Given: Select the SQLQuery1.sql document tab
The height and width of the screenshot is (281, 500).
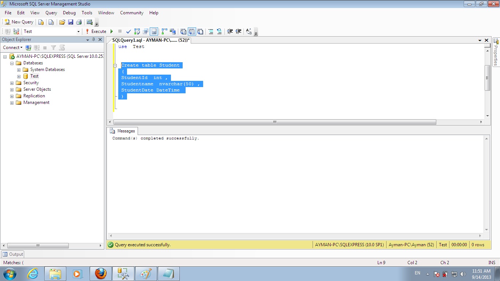Looking at the screenshot, I should 151,40.
